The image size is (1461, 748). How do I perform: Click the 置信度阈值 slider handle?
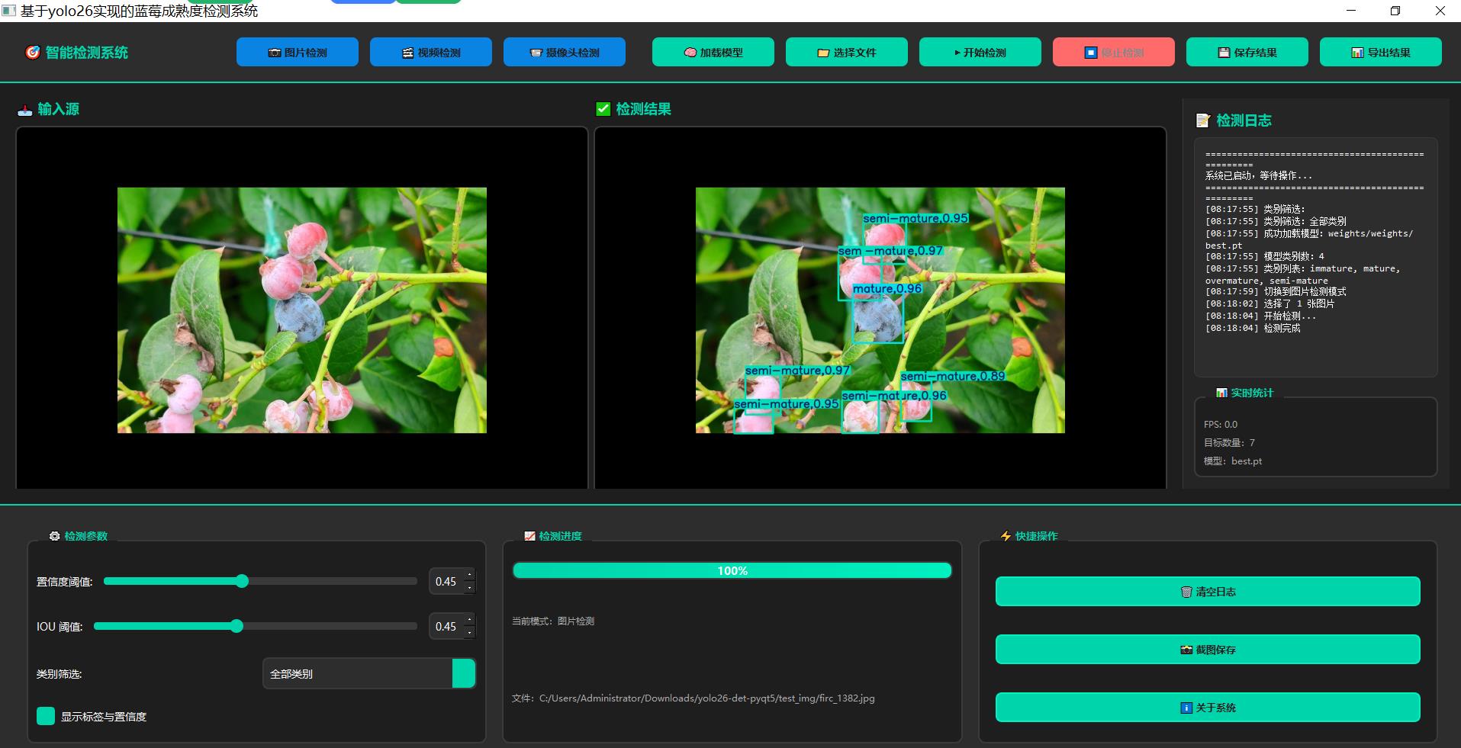coord(242,581)
